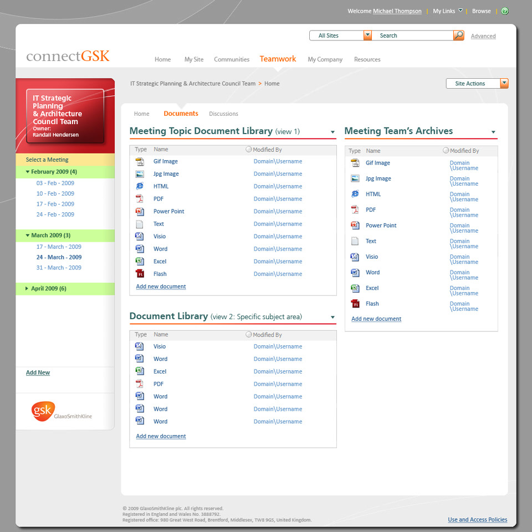This screenshot has width=532, height=532.
Task: Click Text icon in Meeting Team's Archives
Action: pyautogui.click(x=355, y=241)
